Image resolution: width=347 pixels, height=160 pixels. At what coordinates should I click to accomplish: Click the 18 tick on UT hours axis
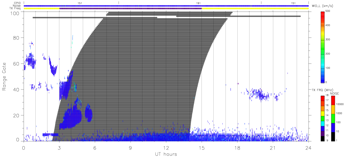point(237,148)
